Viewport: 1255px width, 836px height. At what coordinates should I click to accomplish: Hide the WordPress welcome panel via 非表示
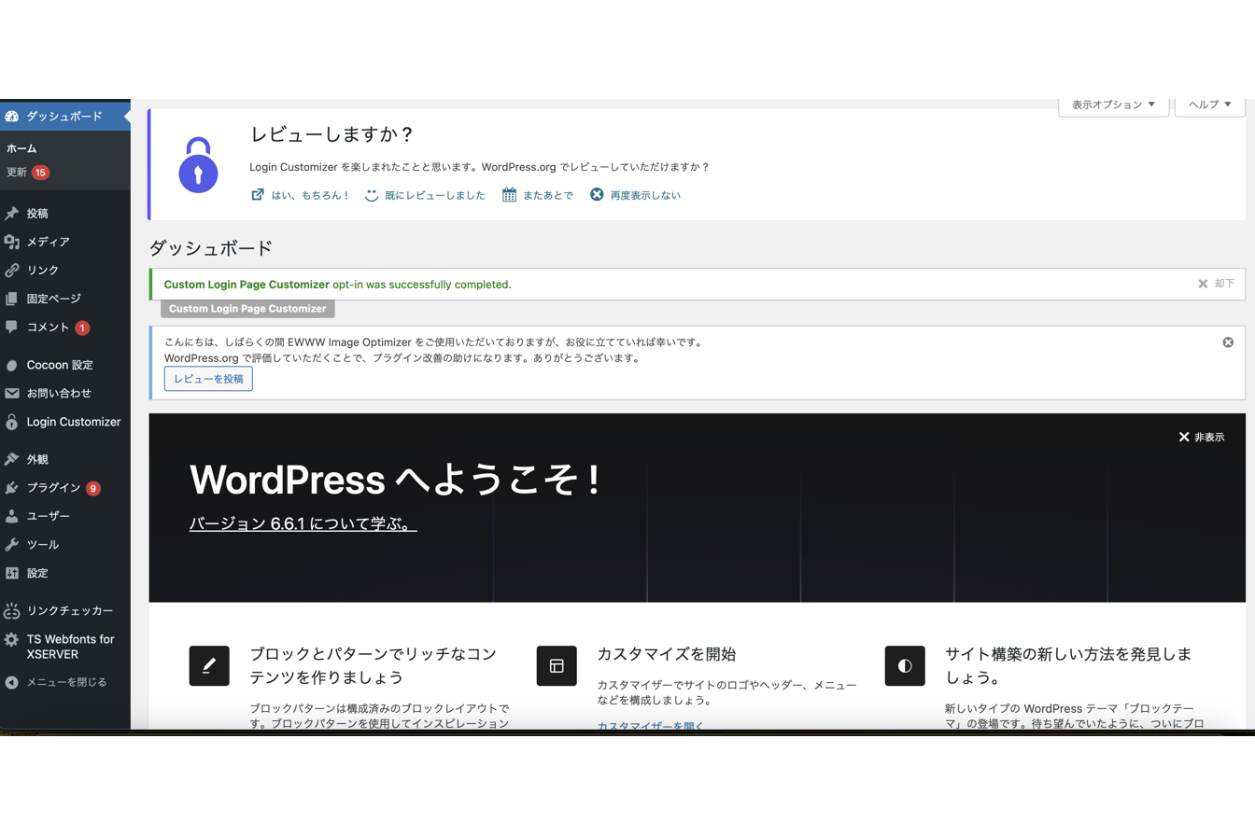point(1201,437)
